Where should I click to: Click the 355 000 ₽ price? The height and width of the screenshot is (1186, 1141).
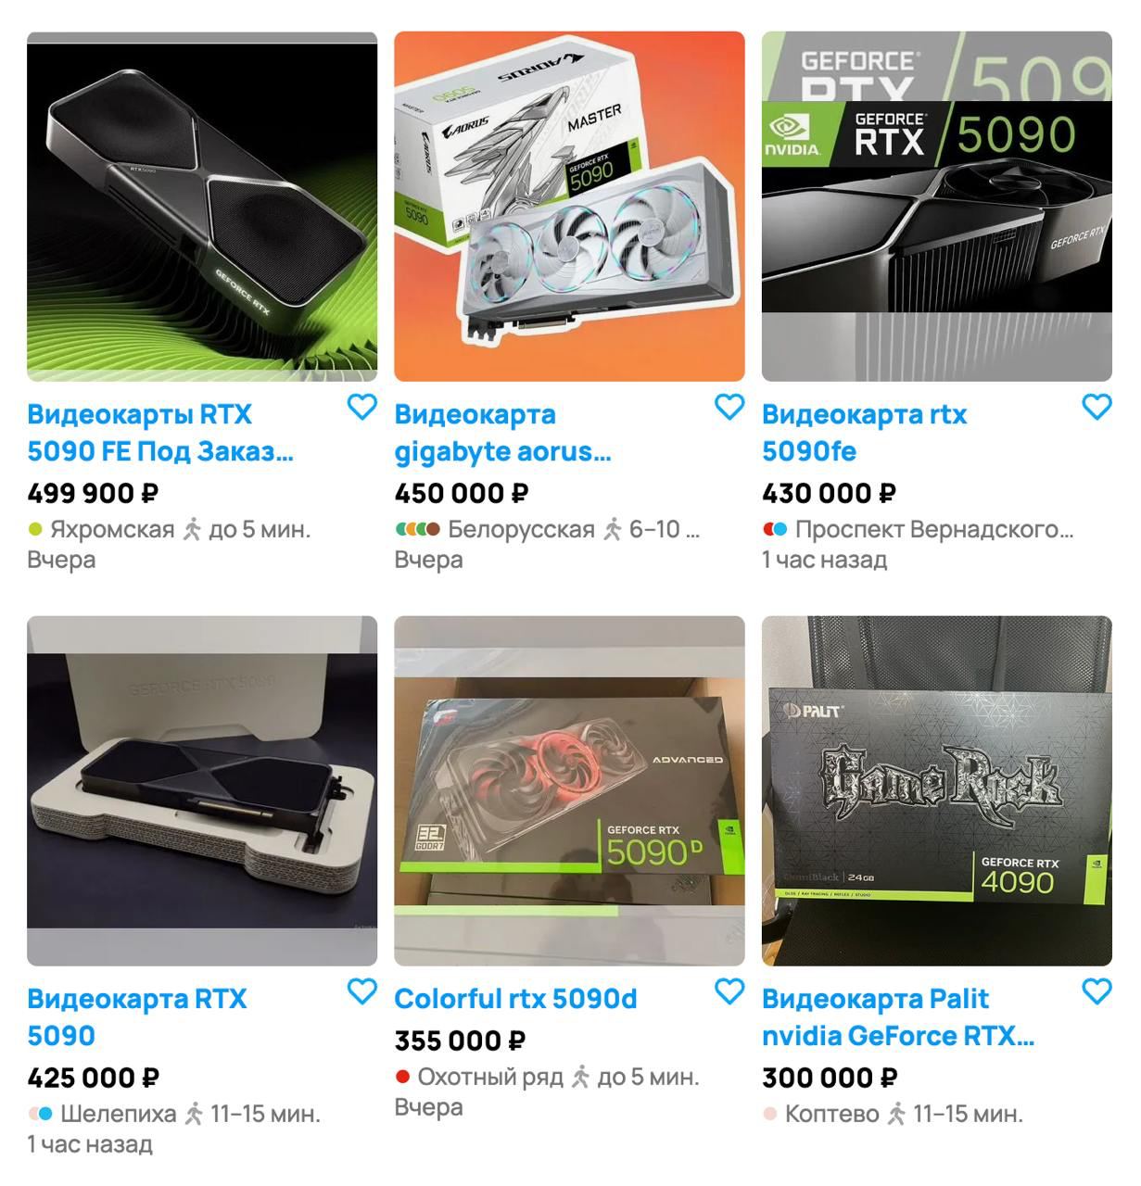[460, 1041]
